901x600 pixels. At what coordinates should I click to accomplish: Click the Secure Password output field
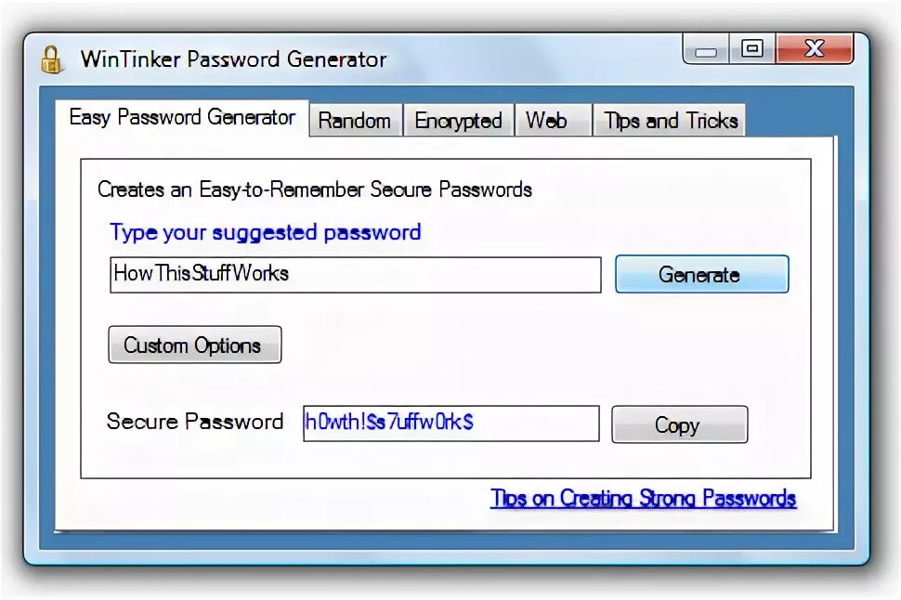click(451, 424)
